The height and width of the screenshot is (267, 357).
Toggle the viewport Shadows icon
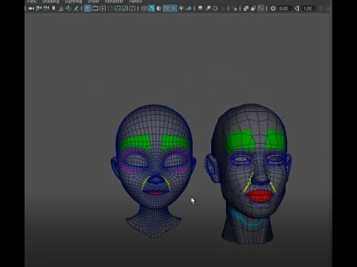pos(189,9)
